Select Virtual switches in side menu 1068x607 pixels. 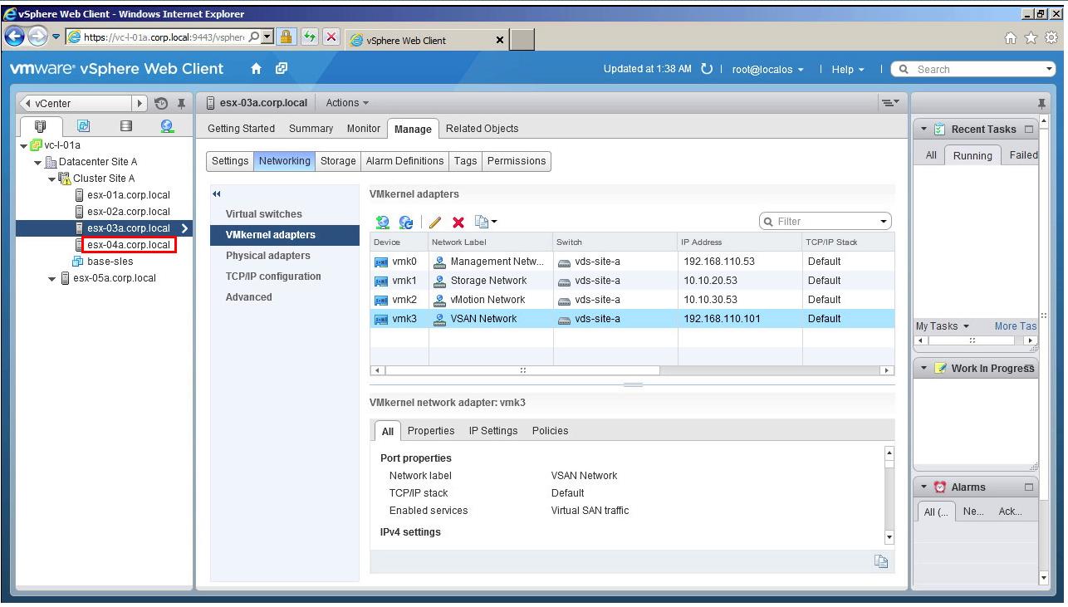coord(264,214)
